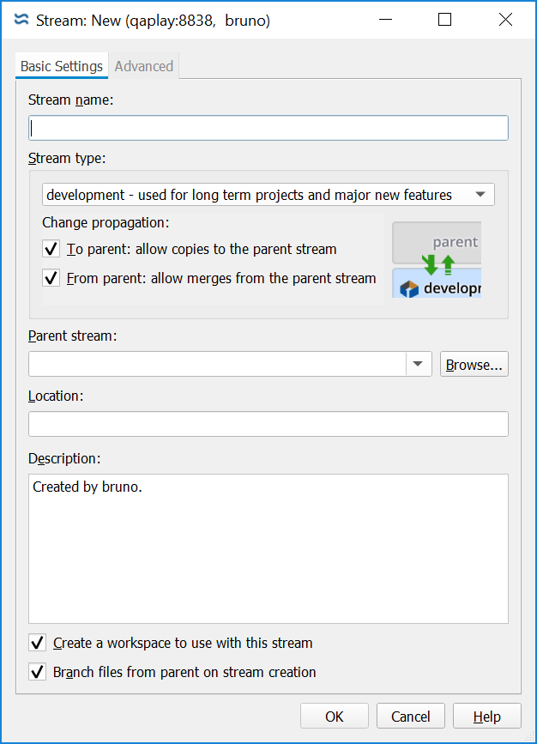537x744 pixels.
Task: Toggle From parent merges checkbox
Action: point(51,278)
